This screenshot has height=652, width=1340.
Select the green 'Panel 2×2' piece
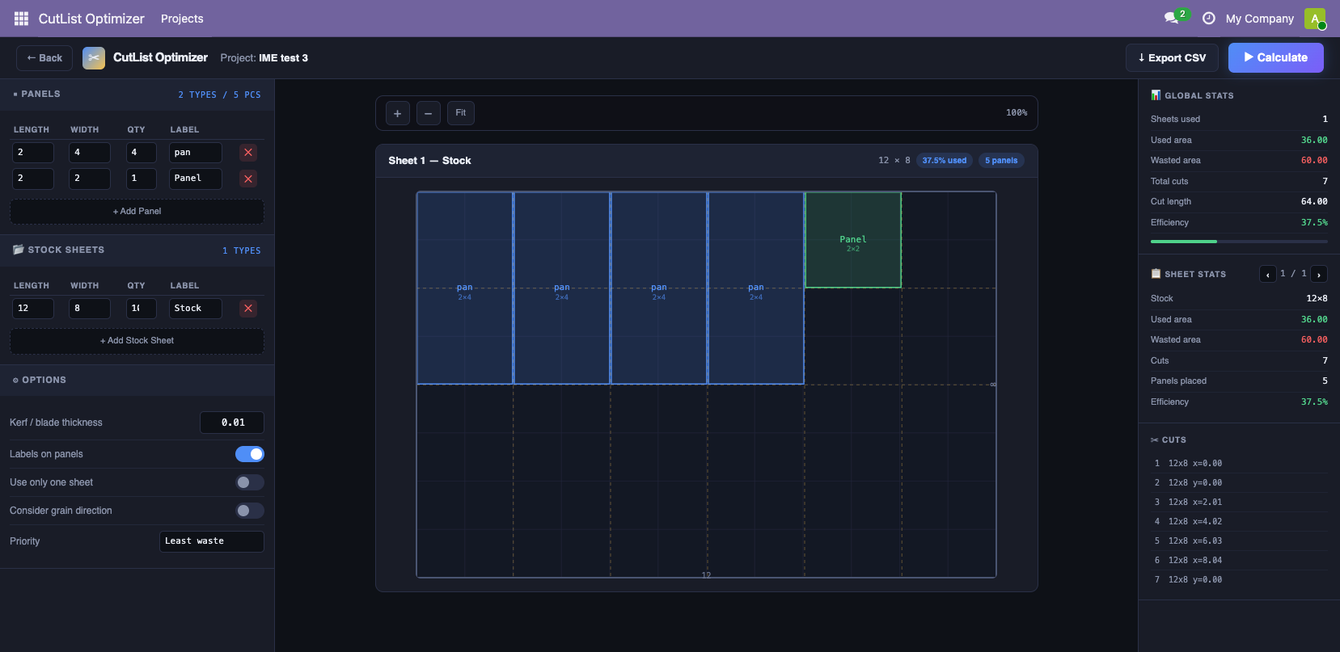(x=853, y=240)
